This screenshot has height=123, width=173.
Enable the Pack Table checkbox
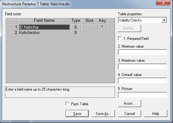(67, 104)
